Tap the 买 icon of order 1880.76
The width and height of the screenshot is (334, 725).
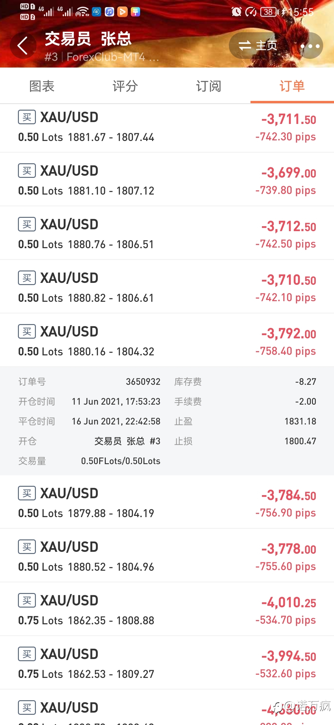[27, 224]
